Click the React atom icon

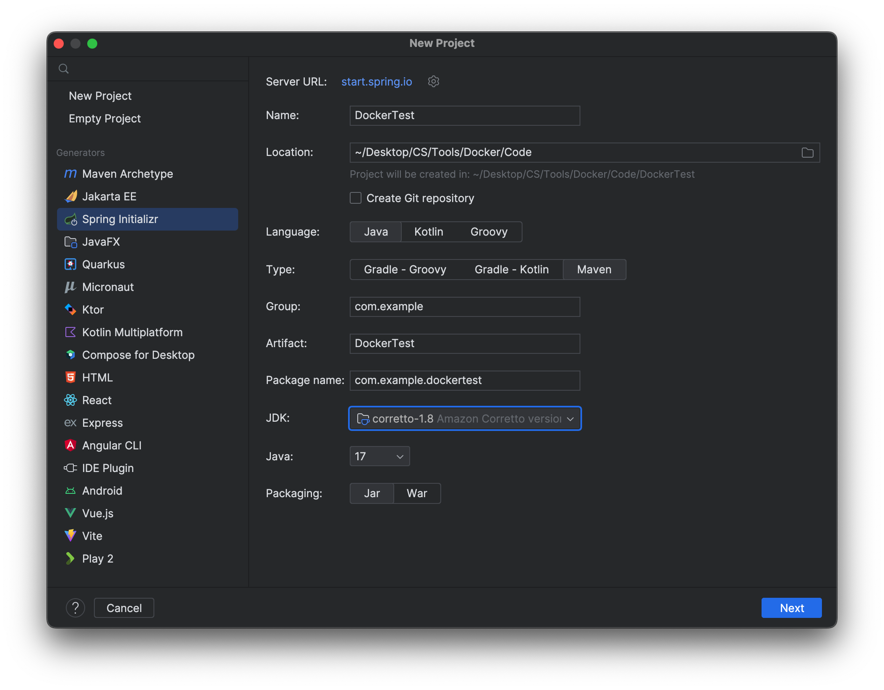(x=70, y=400)
